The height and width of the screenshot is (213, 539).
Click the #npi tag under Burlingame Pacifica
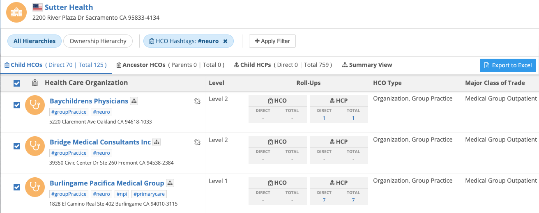pos(122,194)
